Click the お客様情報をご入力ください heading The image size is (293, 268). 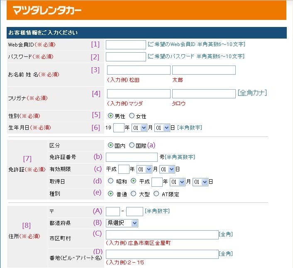tap(43, 32)
